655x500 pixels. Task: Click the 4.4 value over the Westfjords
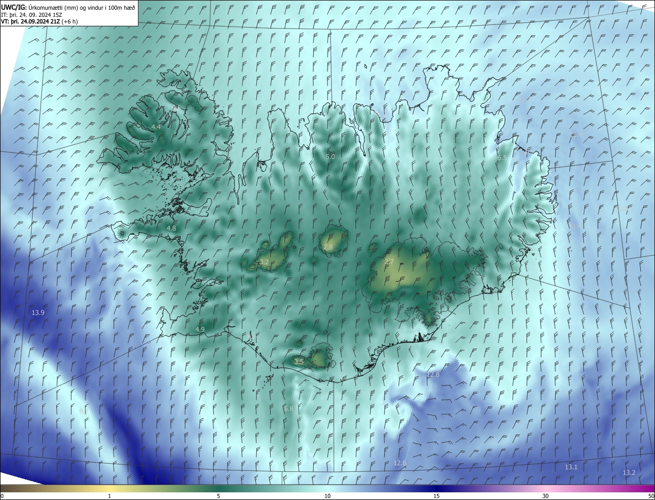pyautogui.click(x=156, y=127)
